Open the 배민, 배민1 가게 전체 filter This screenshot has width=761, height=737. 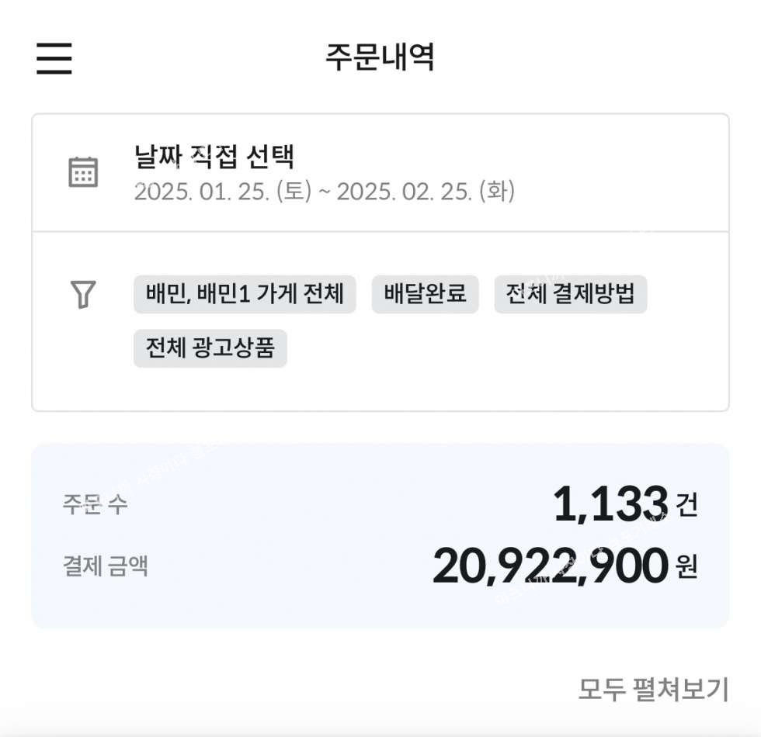245,294
